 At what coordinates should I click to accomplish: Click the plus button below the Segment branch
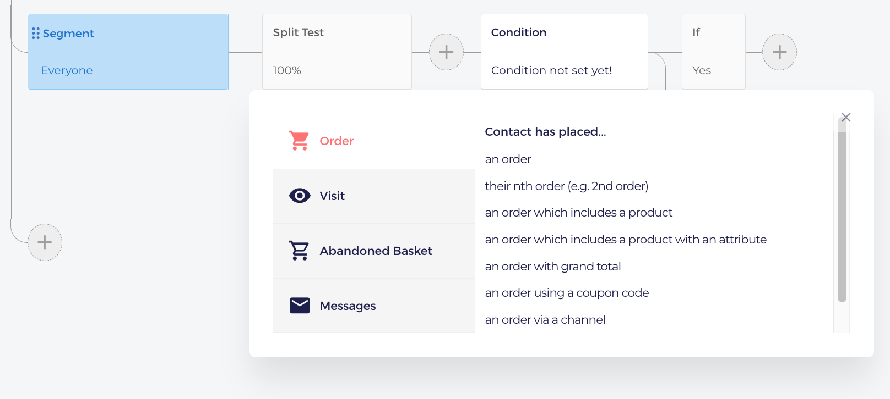pos(45,242)
